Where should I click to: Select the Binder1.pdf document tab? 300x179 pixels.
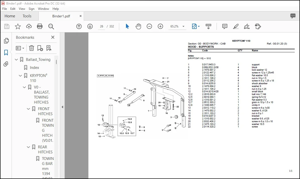pos(61,16)
